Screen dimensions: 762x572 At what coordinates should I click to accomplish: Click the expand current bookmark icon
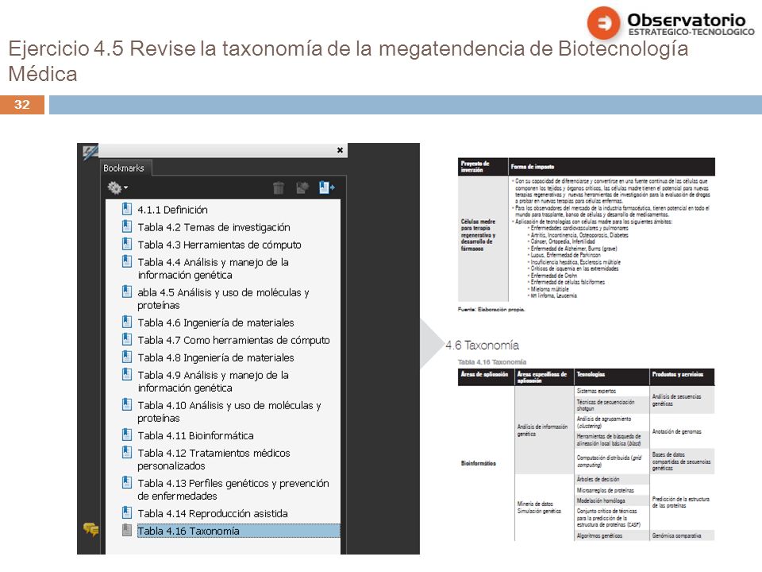[x=326, y=187]
